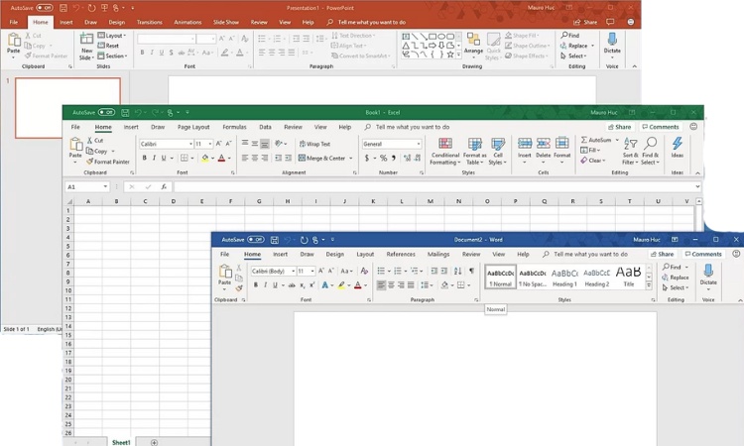Open the Word font size dropdown
The width and height of the screenshot is (744, 446).
point(311,272)
